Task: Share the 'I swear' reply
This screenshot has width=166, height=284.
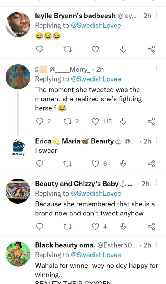Action: click(151, 164)
